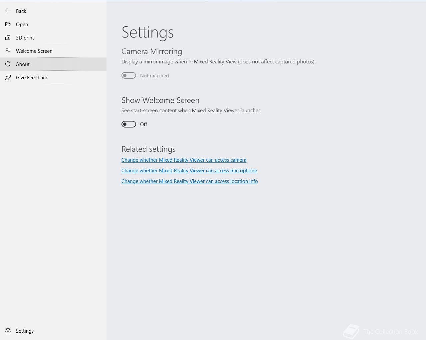Click the 'Not mirrored' toggle label

(154, 76)
